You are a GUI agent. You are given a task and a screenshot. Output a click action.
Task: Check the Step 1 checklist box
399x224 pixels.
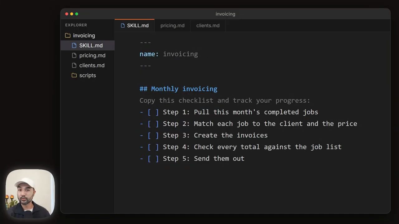click(x=153, y=112)
